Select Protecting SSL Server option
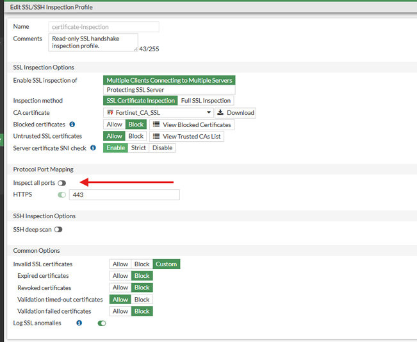 [169, 90]
